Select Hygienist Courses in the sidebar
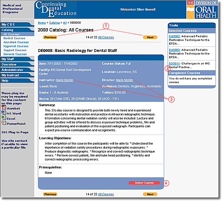222x201 pixels. [16, 46]
